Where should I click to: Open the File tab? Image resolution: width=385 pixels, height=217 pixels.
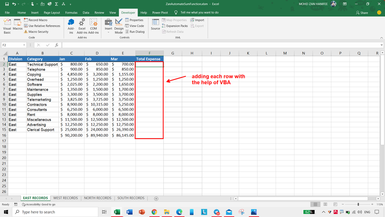pyautogui.click(x=7, y=12)
